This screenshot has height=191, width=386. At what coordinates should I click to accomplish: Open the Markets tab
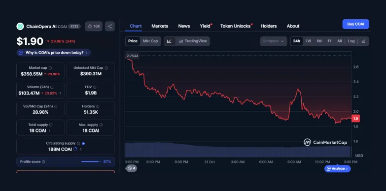point(160,26)
